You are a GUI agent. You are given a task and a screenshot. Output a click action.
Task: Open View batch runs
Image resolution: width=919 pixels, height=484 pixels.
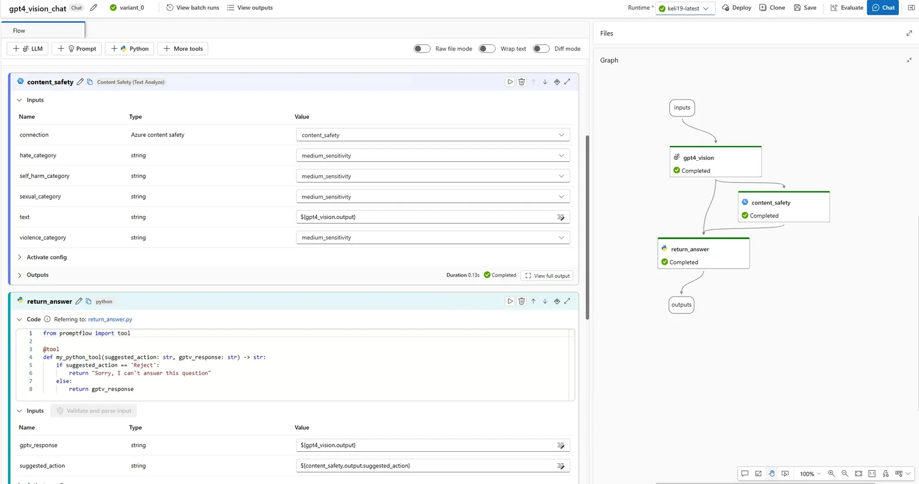(x=192, y=8)
